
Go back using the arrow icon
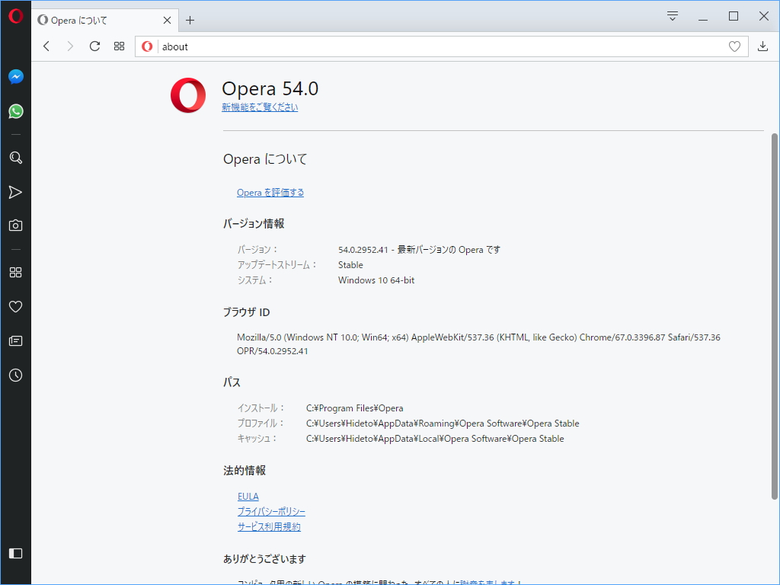click(46, 46)
